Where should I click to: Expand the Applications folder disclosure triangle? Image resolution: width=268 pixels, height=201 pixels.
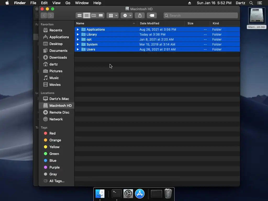tap(78, 29)
